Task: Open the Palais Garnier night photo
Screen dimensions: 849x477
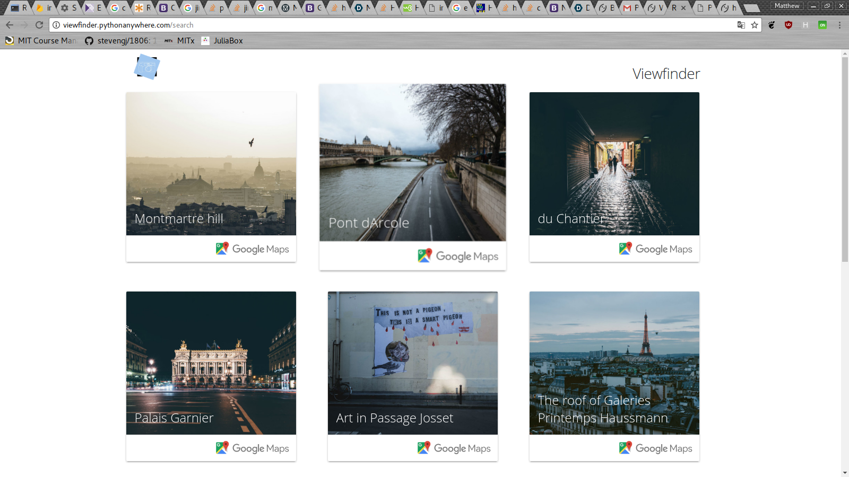Action: point(211,363)
